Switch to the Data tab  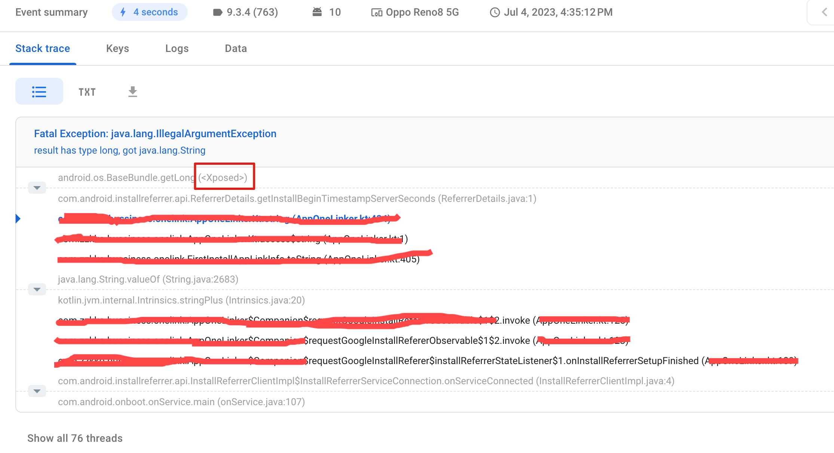pyautogui.click(x=236, y=49)
